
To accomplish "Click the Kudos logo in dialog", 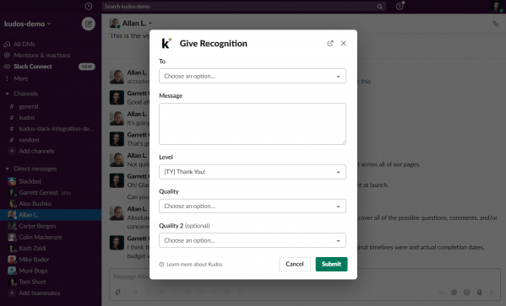I will click(166, 43).
